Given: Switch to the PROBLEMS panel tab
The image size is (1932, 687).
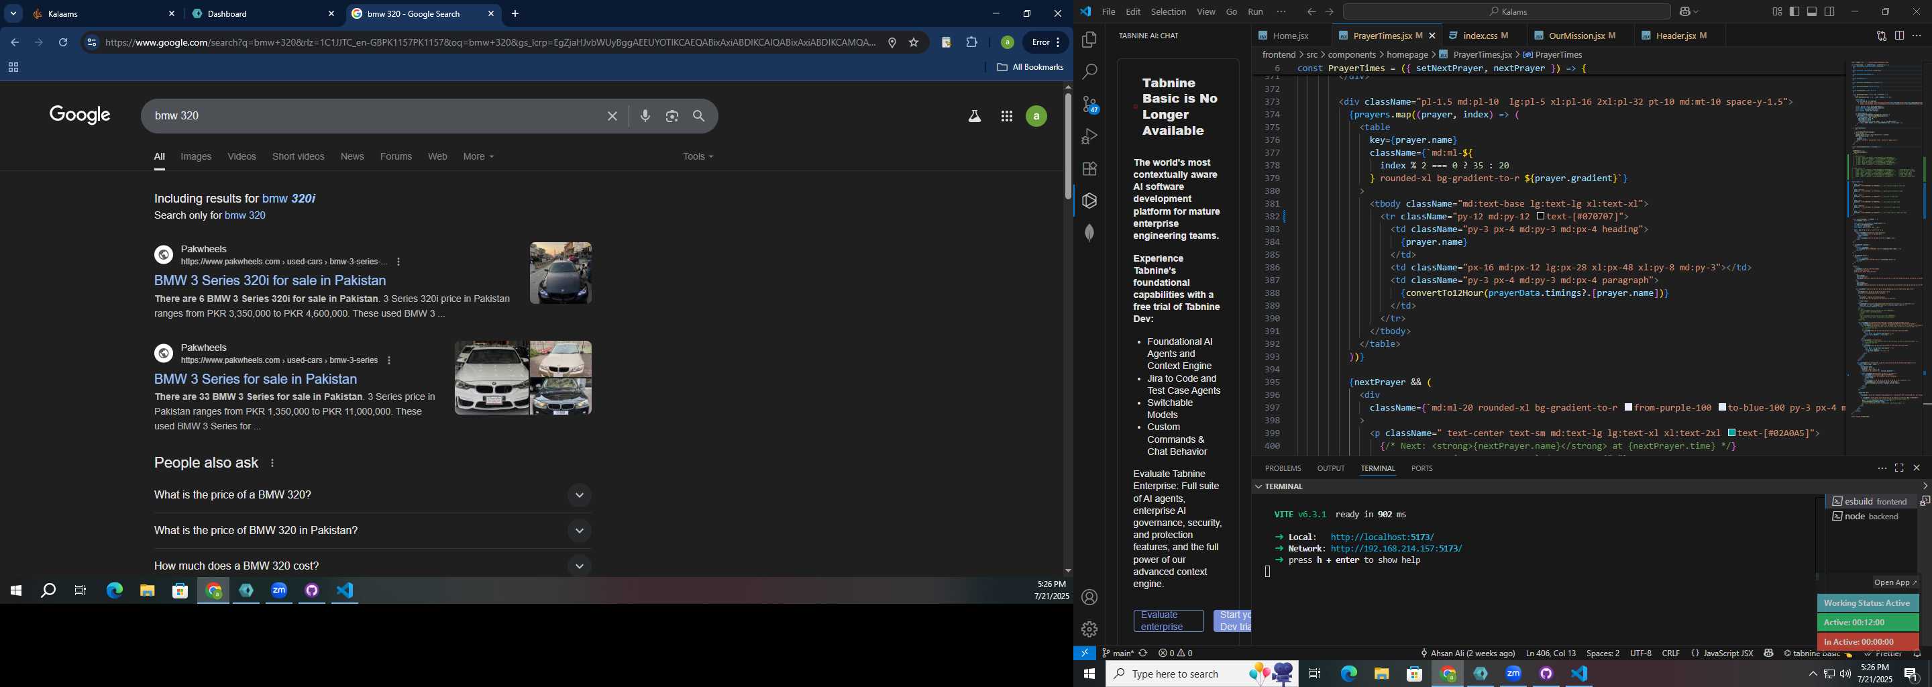Looking at the screenshot, I should point(1283,468).
